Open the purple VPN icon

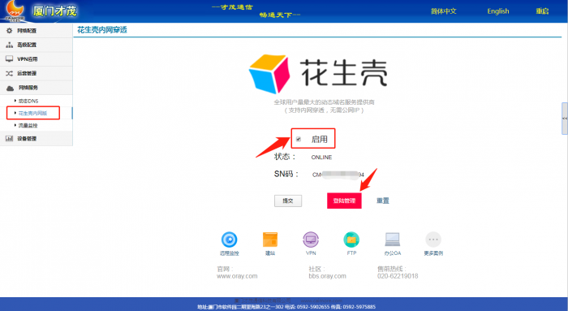pos(311,240)
